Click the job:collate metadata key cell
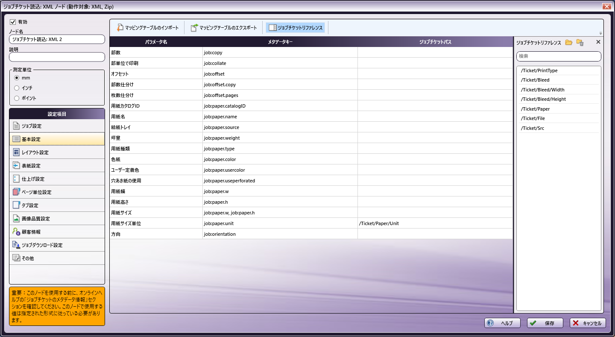 (280, 63)
